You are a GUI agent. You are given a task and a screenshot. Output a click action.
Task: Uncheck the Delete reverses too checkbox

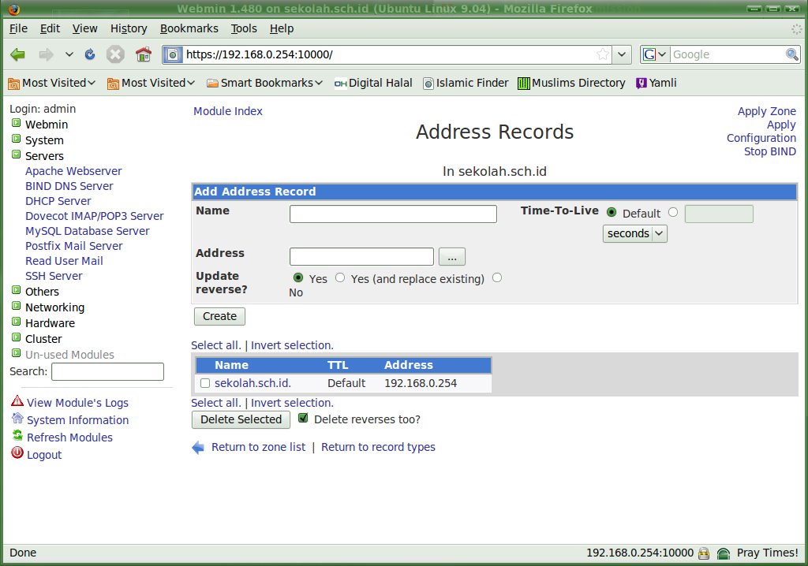303,419
